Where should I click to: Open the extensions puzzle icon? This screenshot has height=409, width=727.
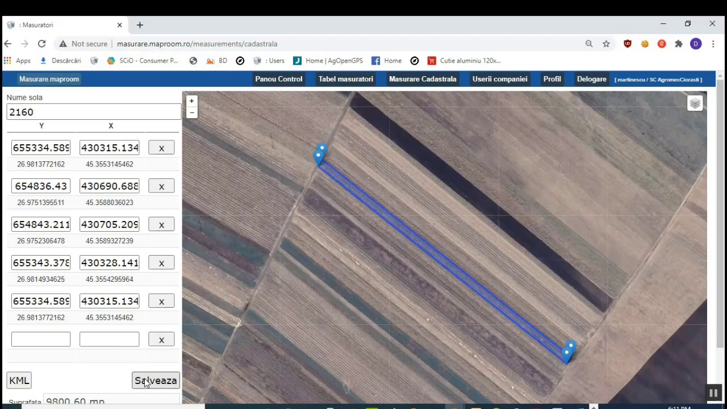point(679,44)
